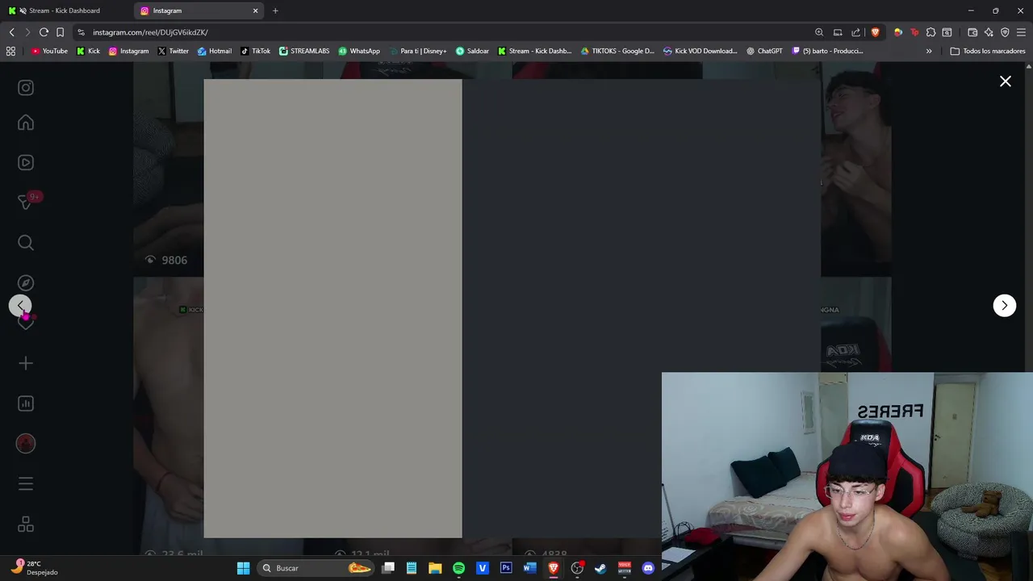Open the extensions puzzle icon

point(931,32)
